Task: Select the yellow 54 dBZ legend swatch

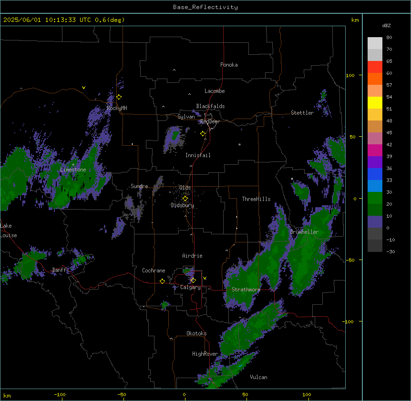Action: click(375, 102)
